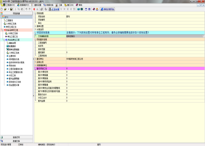Collapse the 建设项目汇总 section
The width and height of the screenshot is (205, 146).
tap(35, 68)
